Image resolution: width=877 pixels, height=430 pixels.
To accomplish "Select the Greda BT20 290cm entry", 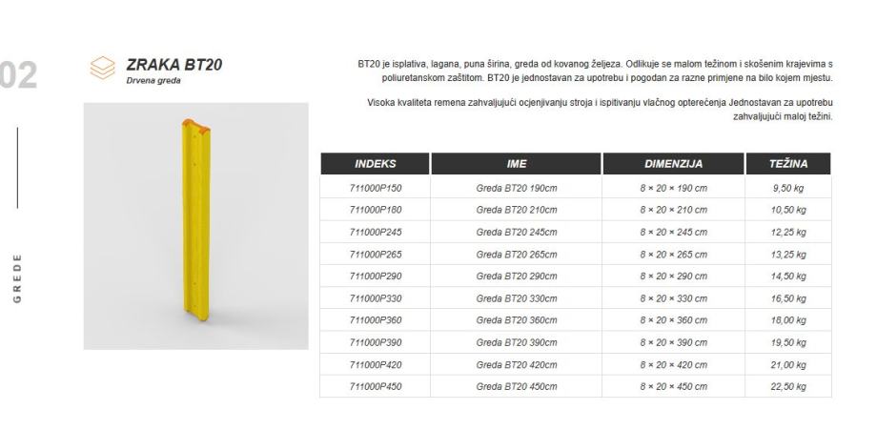I will pos(516,276).
